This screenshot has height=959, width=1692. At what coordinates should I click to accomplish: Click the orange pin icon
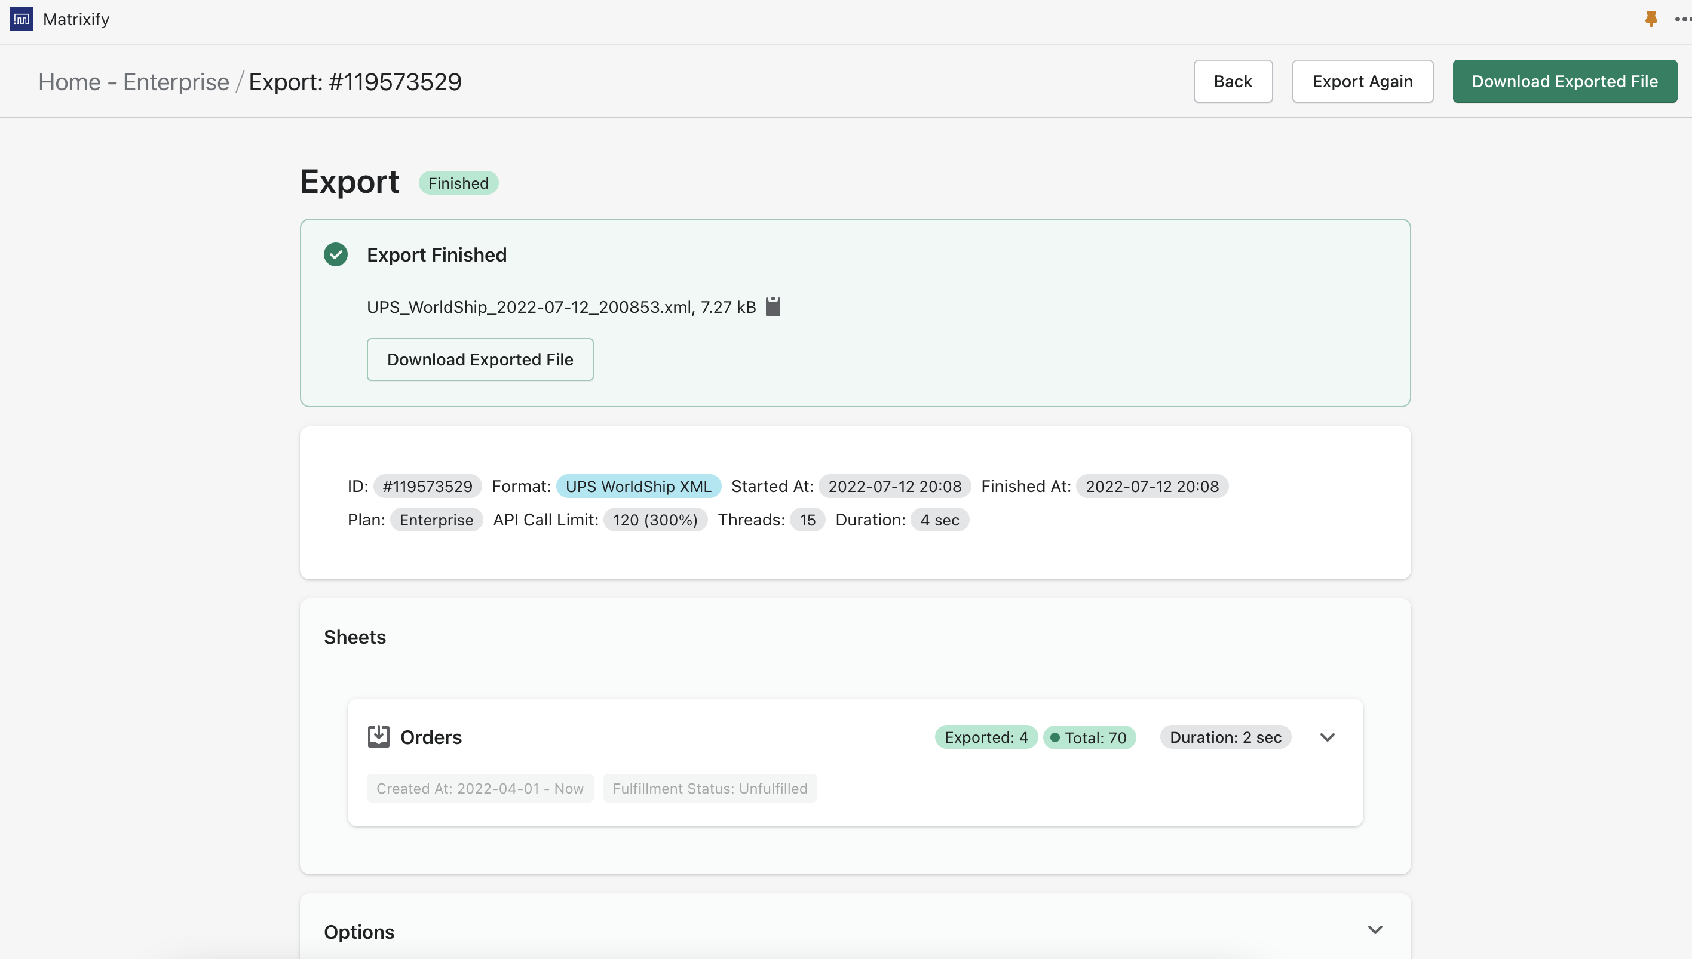pos(1651,19)
